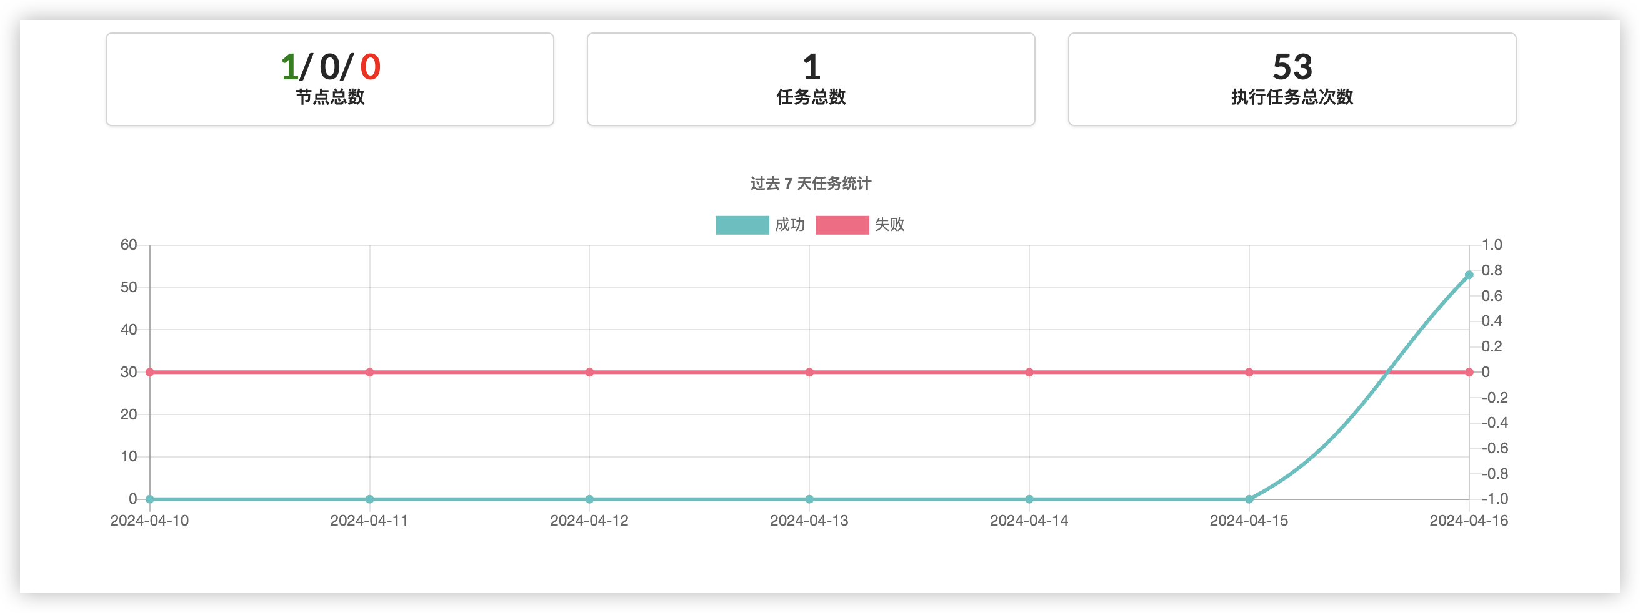Viewport: 1640px width, 613px height.
Task: Click the x-axis label 2024-04-14
Action: coord(1029,521)
